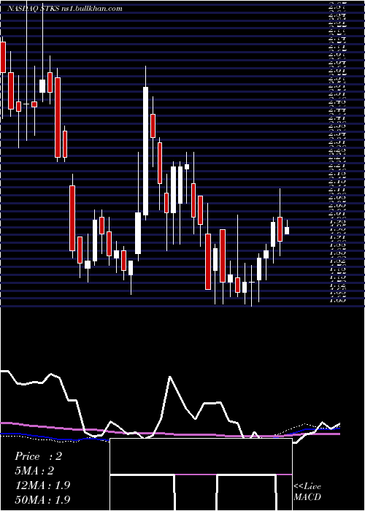The height and width of the screenshot is (511, 365).
Task: Select the '5MA : 2' value
Action: click(x=34, y=471)
